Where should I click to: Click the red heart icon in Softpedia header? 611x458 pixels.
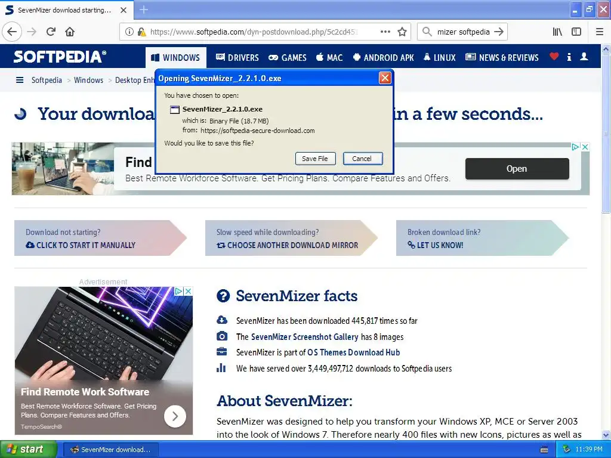pos(554,57)
